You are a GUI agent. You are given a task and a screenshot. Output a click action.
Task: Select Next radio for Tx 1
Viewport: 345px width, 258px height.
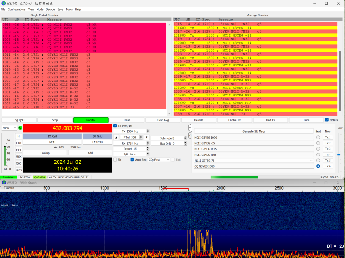318,137
